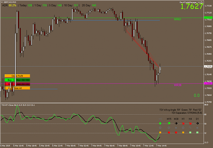This screenshot has height=148, width=213.
Task: Click the magenta WR38 level label
Action: click(x=178, y=85)
